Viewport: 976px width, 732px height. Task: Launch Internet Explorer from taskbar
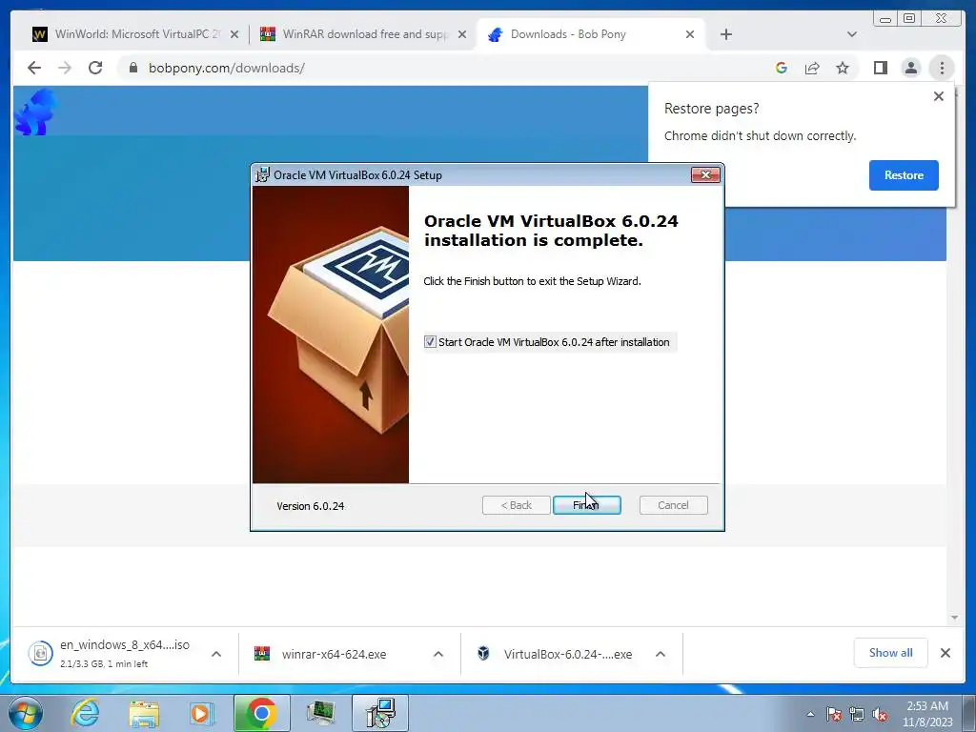click(x=85, y=713)
